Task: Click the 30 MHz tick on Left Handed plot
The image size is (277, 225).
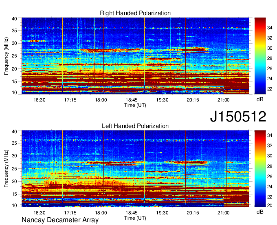Action: [x=14, y=156]
